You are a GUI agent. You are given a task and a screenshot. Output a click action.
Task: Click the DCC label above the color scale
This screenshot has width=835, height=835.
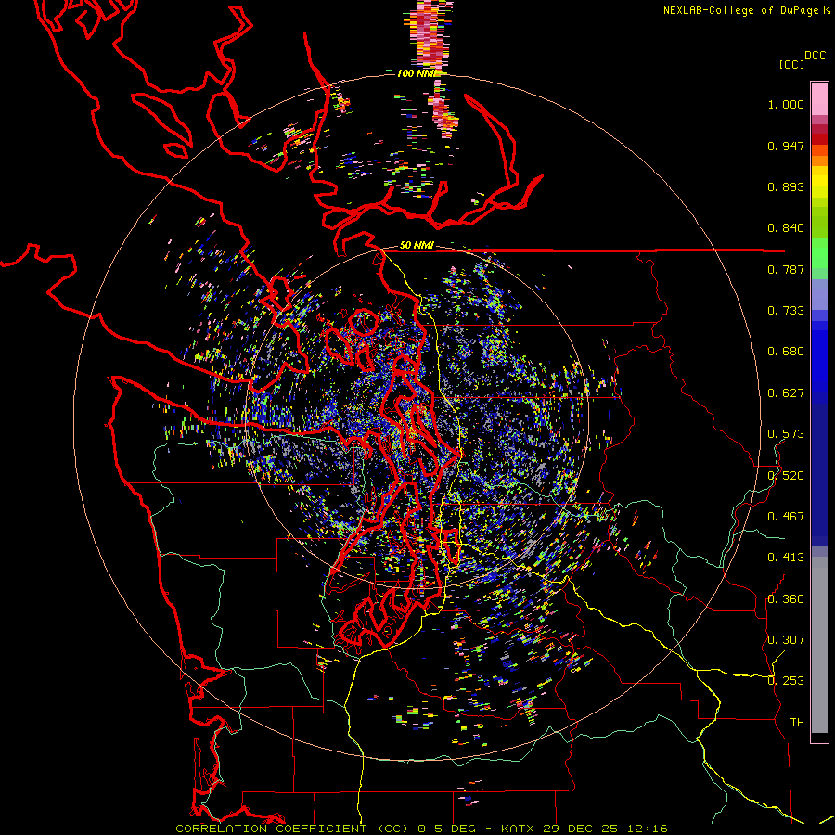point(816,56)
